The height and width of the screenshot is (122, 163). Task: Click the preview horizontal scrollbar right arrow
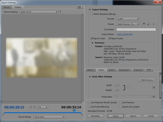click(x=80, y=102)
